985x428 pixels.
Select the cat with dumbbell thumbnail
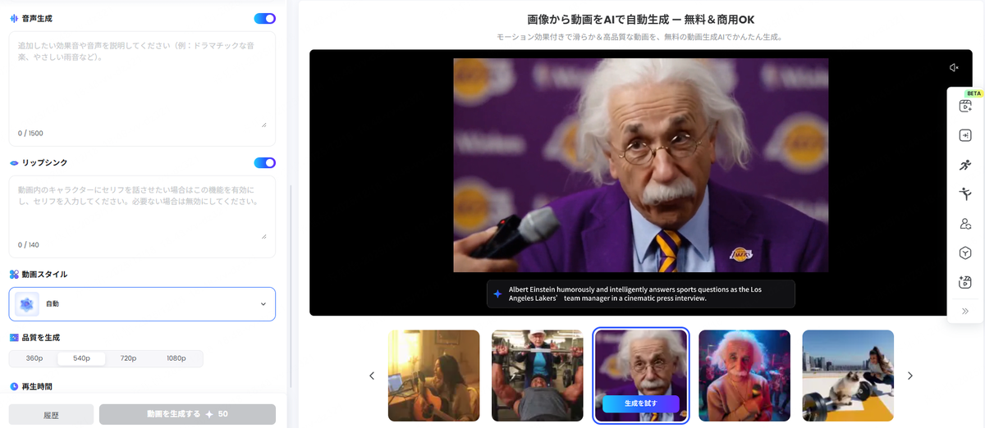(x=848, y=376)
